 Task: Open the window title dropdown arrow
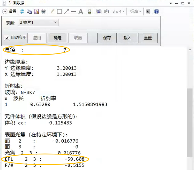point(171,3)
